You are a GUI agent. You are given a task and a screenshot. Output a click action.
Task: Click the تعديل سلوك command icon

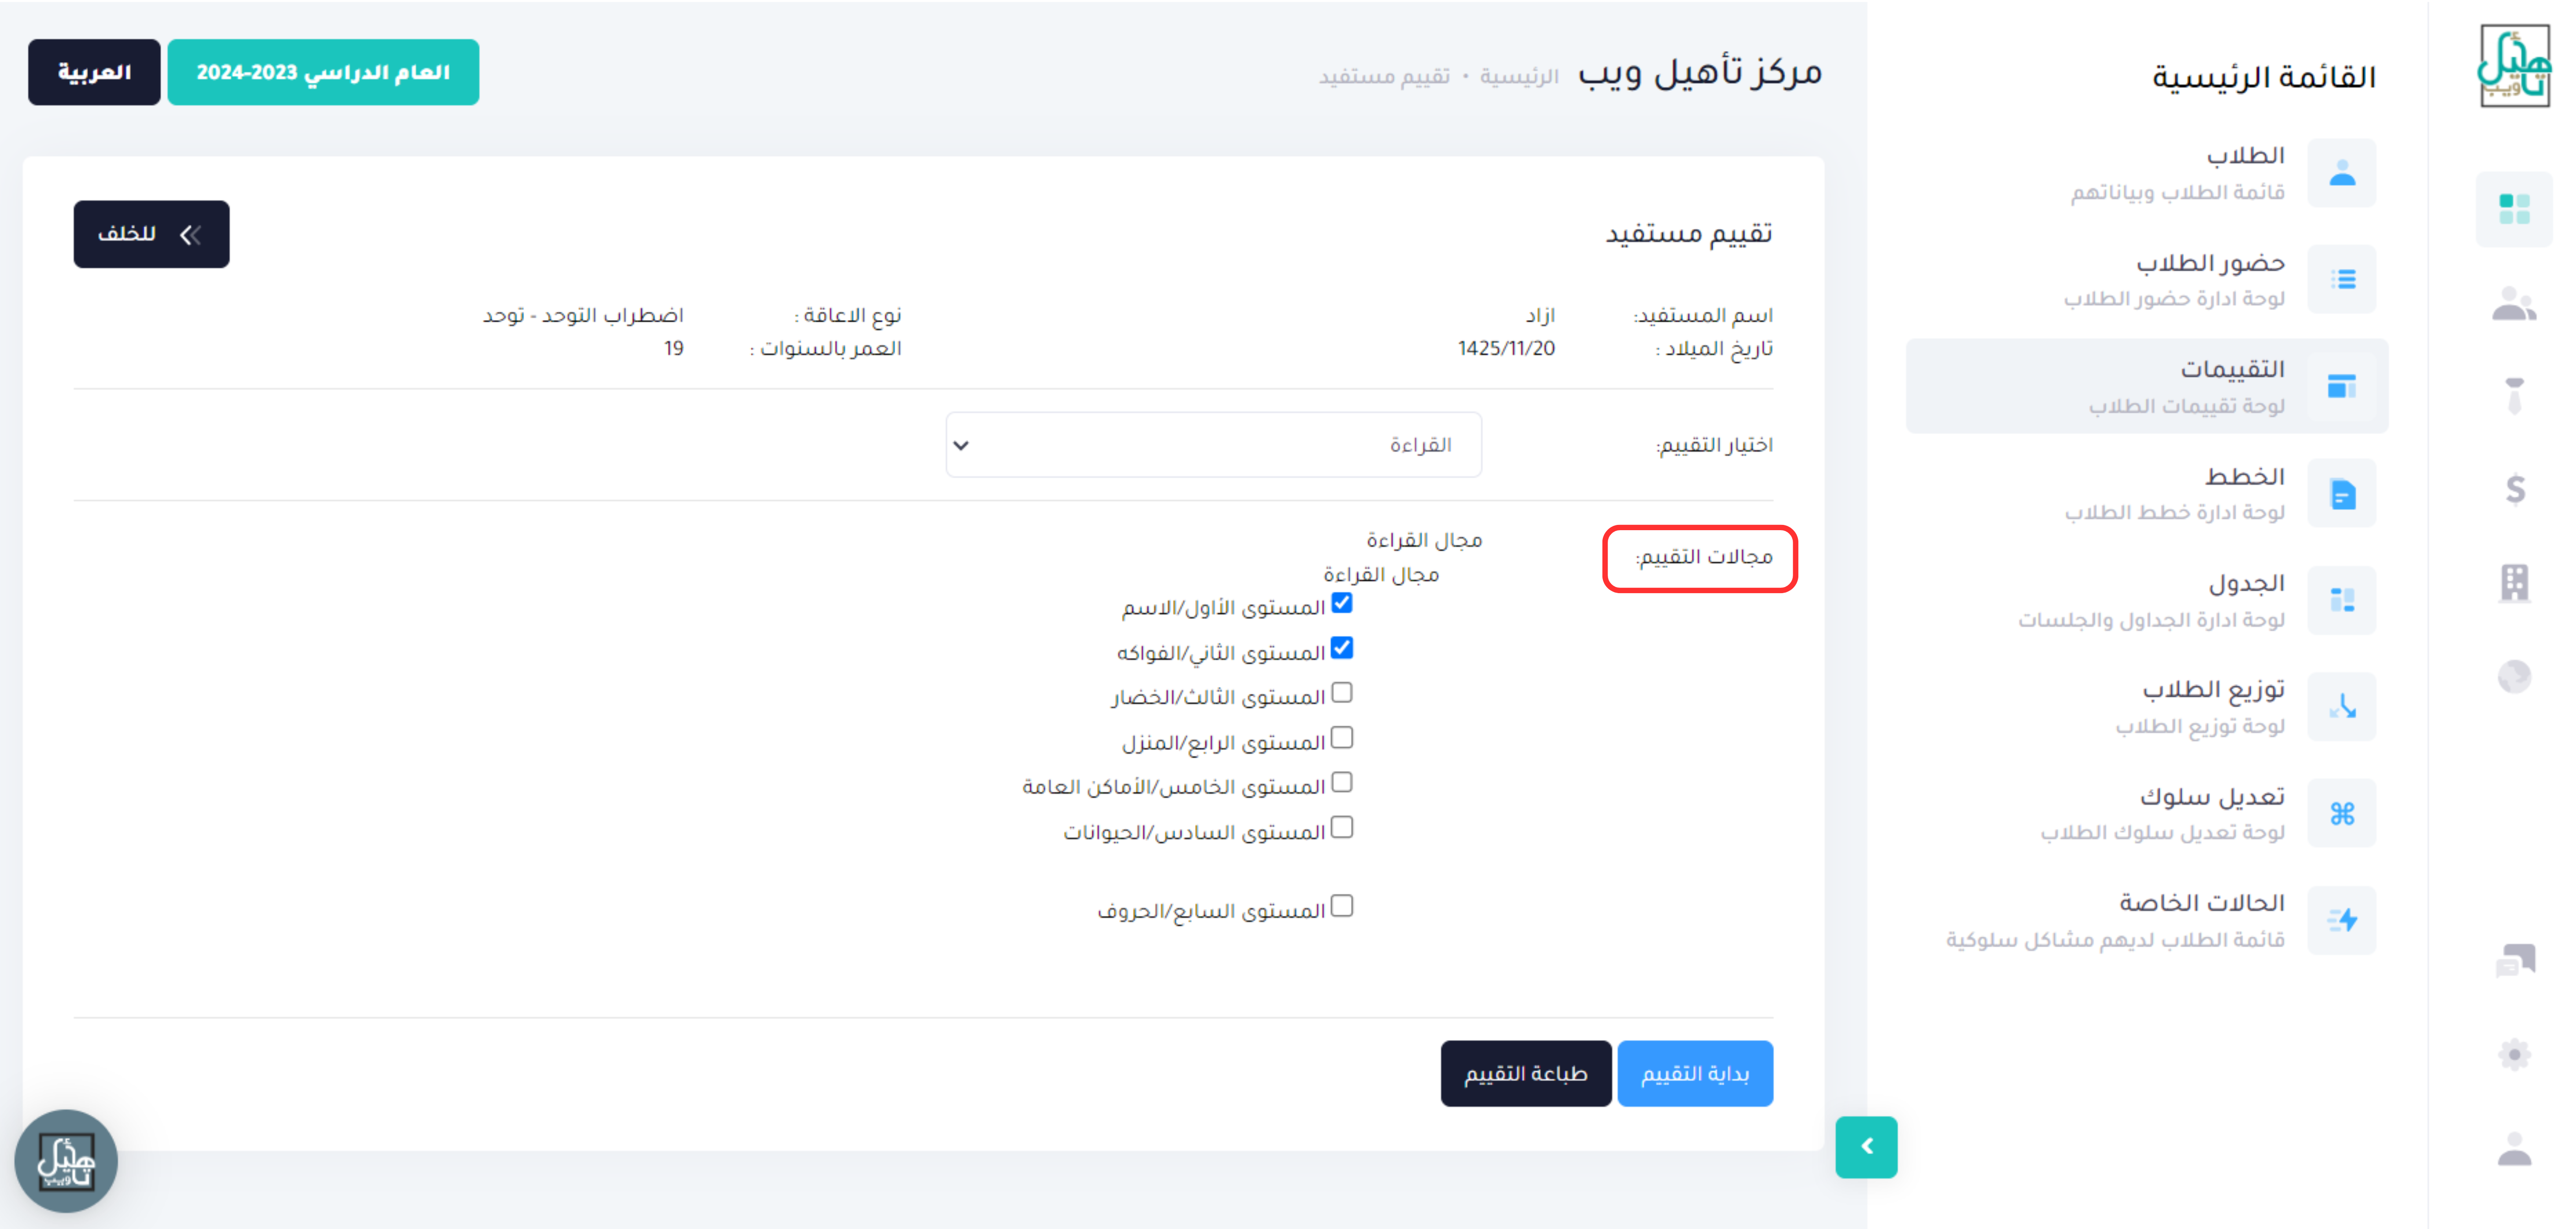point(2342,813)
